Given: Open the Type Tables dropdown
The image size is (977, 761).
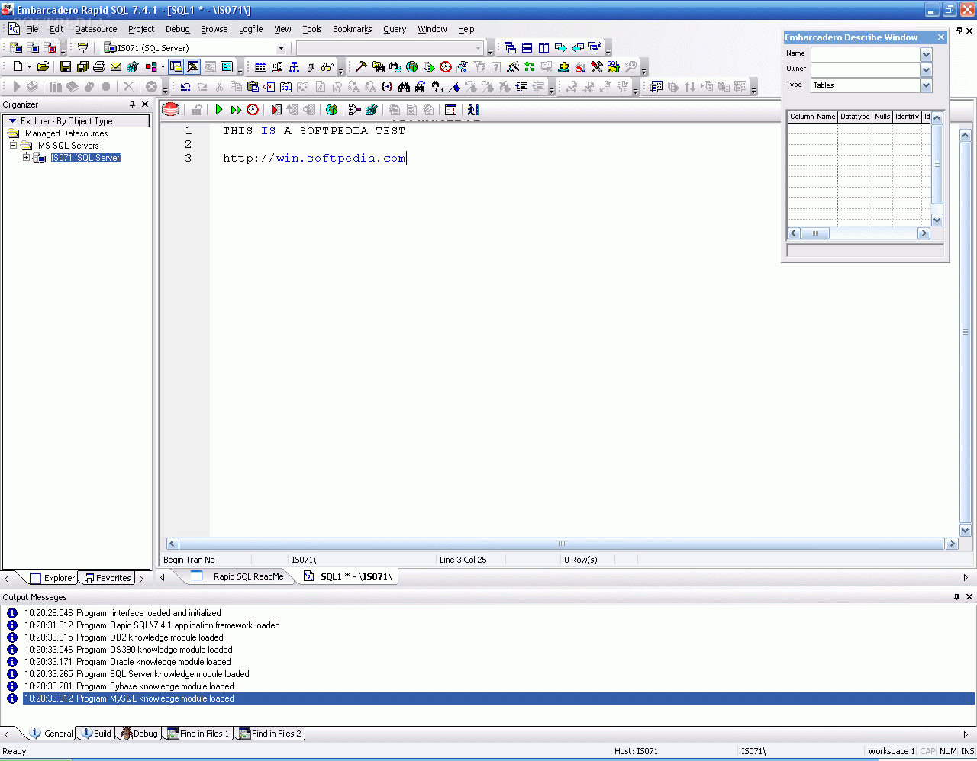Looking at the screenshot, I should tap(926, 85).
